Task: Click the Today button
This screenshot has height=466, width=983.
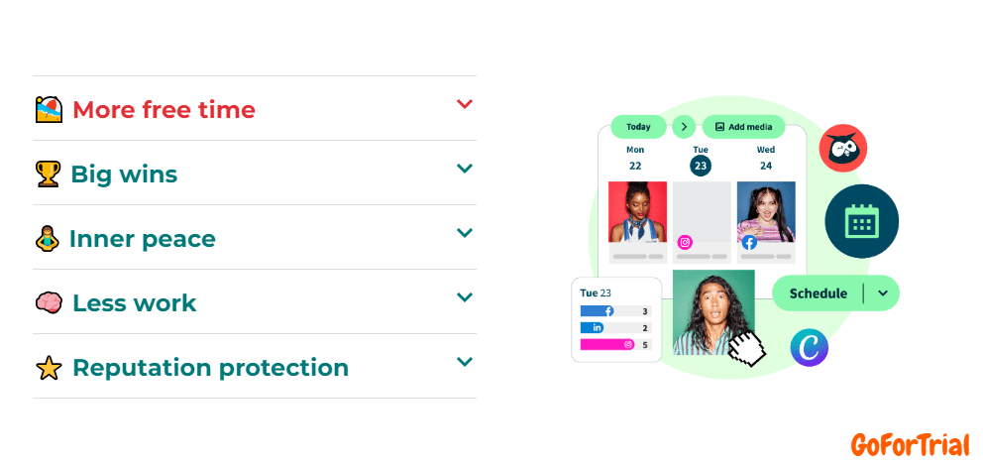Action: (x=638, y=127)
